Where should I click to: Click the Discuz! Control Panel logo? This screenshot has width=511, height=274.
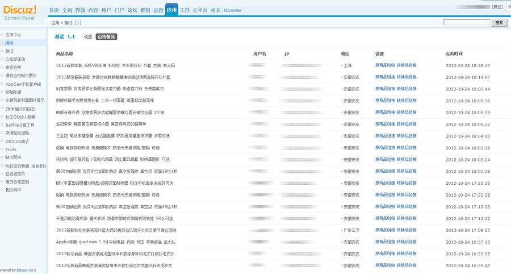coord(20,13)
